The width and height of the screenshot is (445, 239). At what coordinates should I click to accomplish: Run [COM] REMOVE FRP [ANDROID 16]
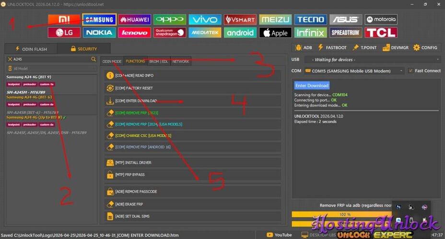click(193, 147)
